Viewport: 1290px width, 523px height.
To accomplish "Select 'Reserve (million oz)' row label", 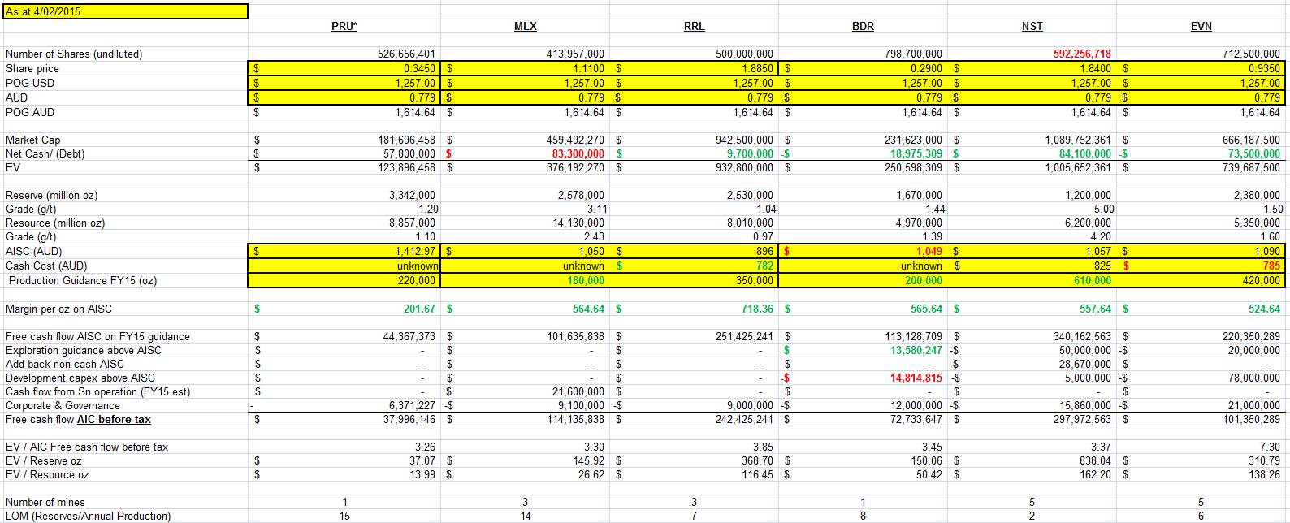I will (x=51, y=196).
